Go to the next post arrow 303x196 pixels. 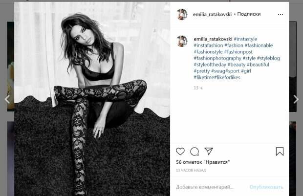(x=296, y=99)
